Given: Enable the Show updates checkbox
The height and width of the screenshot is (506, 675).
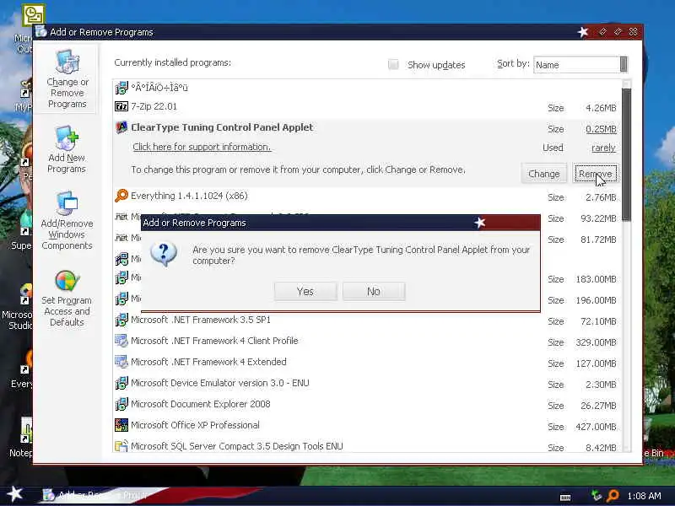Looking at the screenshot, I should (x=393, y=65).
